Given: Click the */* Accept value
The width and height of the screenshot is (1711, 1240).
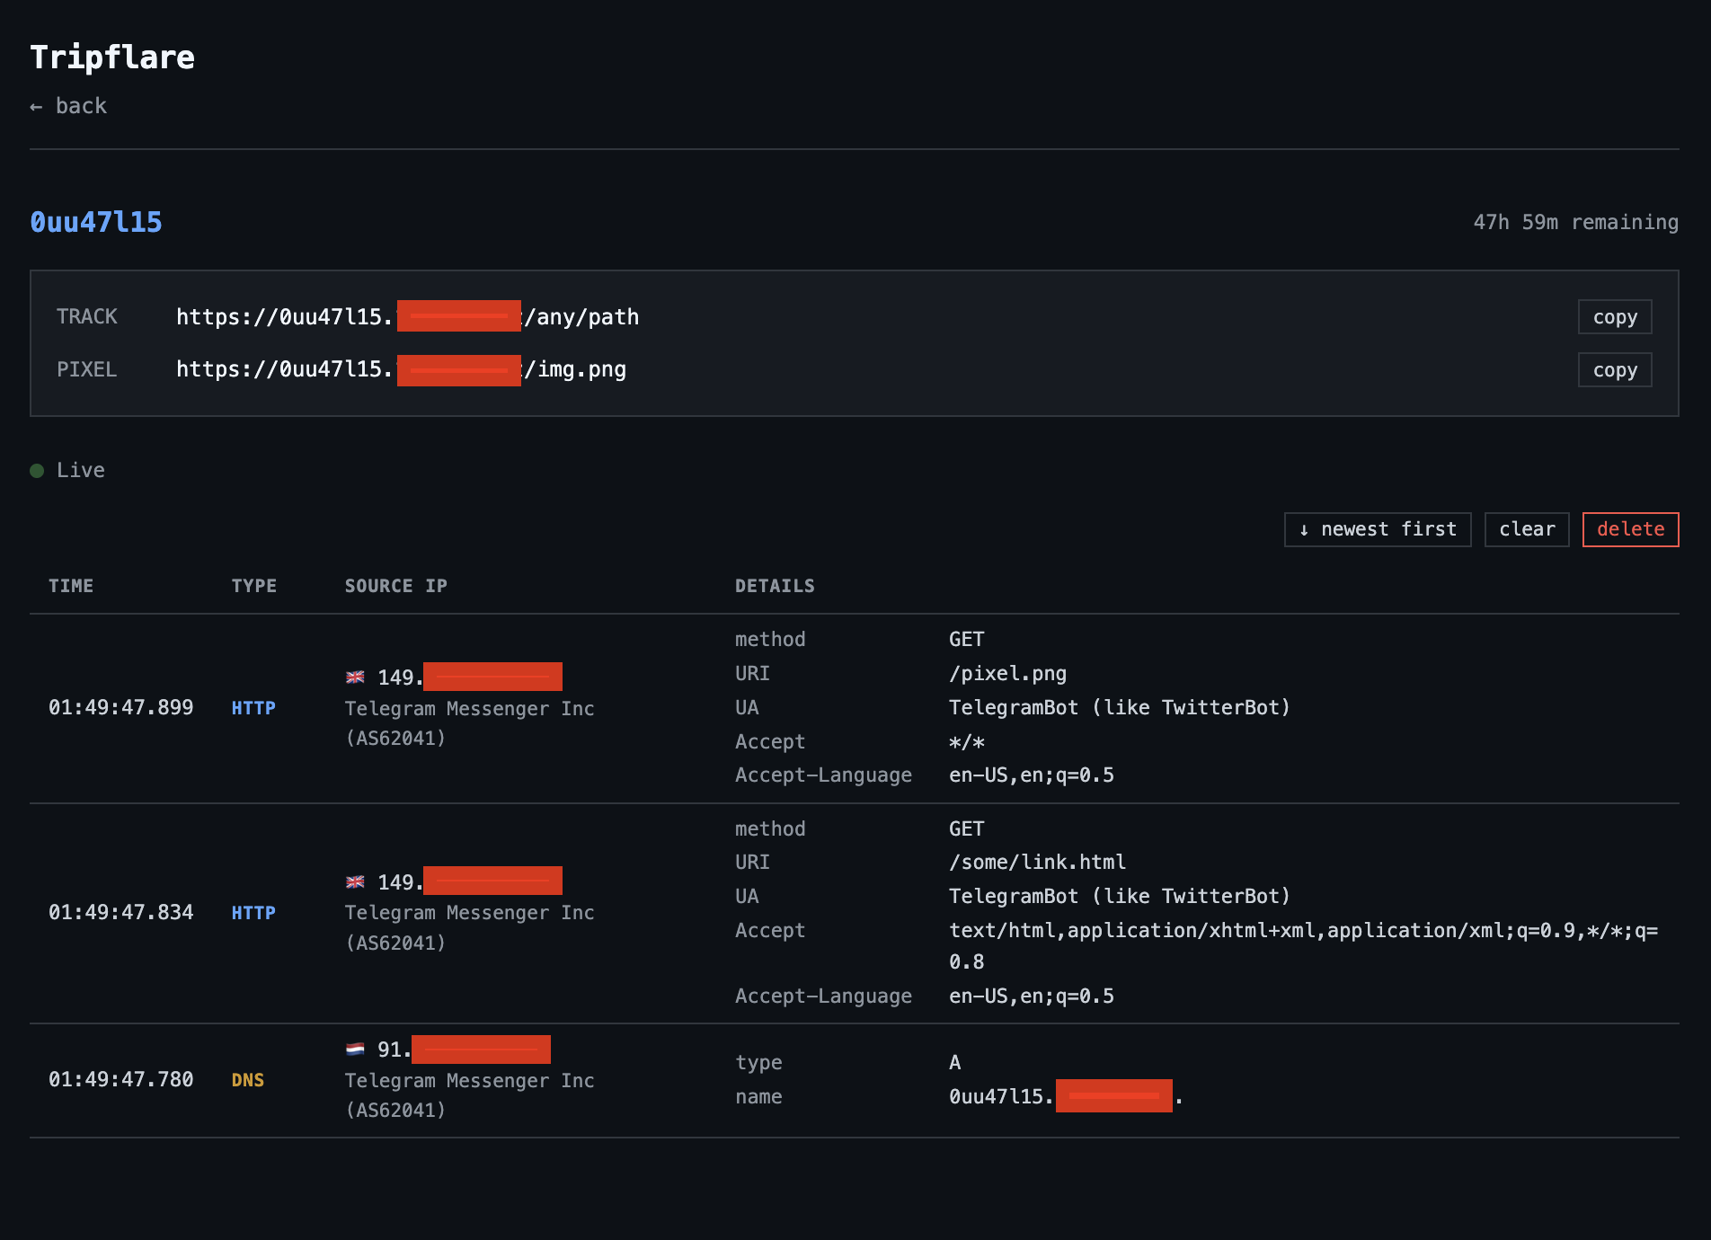Looking at the screenshot, I should click(x=967, y=742).
